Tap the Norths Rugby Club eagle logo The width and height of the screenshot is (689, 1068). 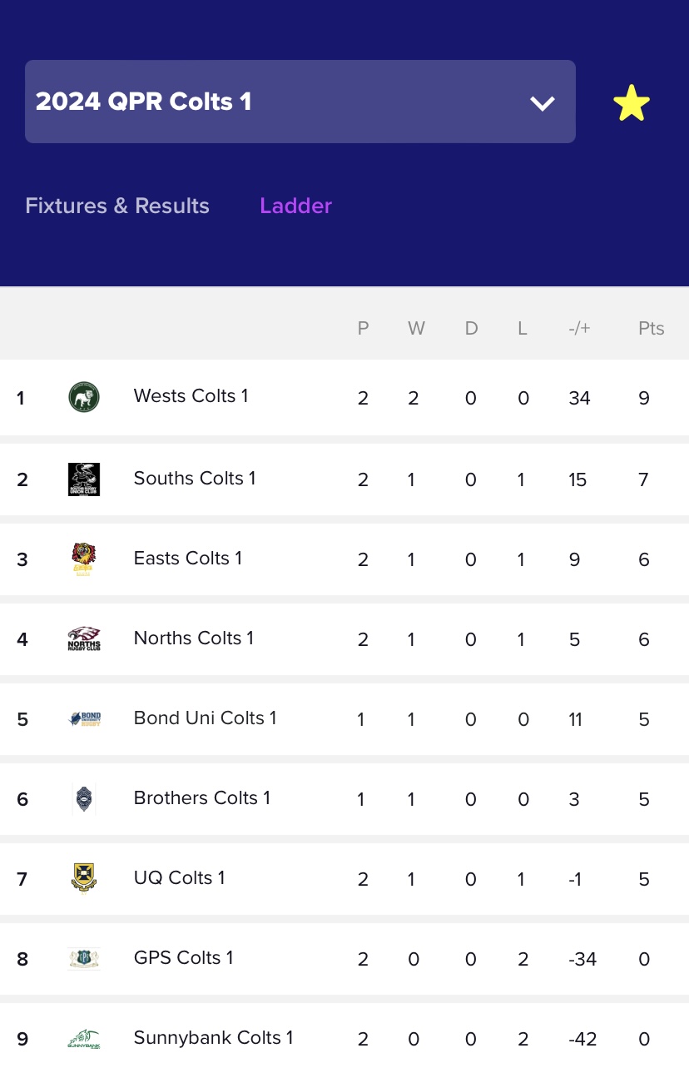[x=84, y=638]
